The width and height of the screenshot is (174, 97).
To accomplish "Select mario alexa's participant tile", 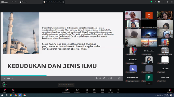I will [165, 78].
